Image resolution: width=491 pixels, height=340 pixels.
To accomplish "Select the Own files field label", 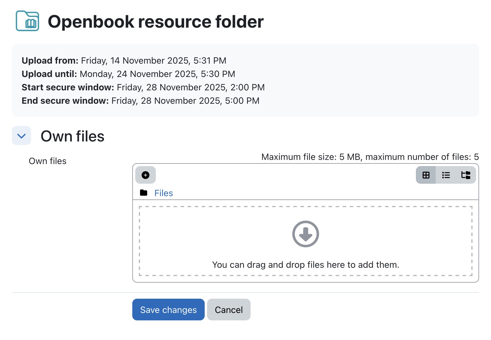I will click(48, 161).
